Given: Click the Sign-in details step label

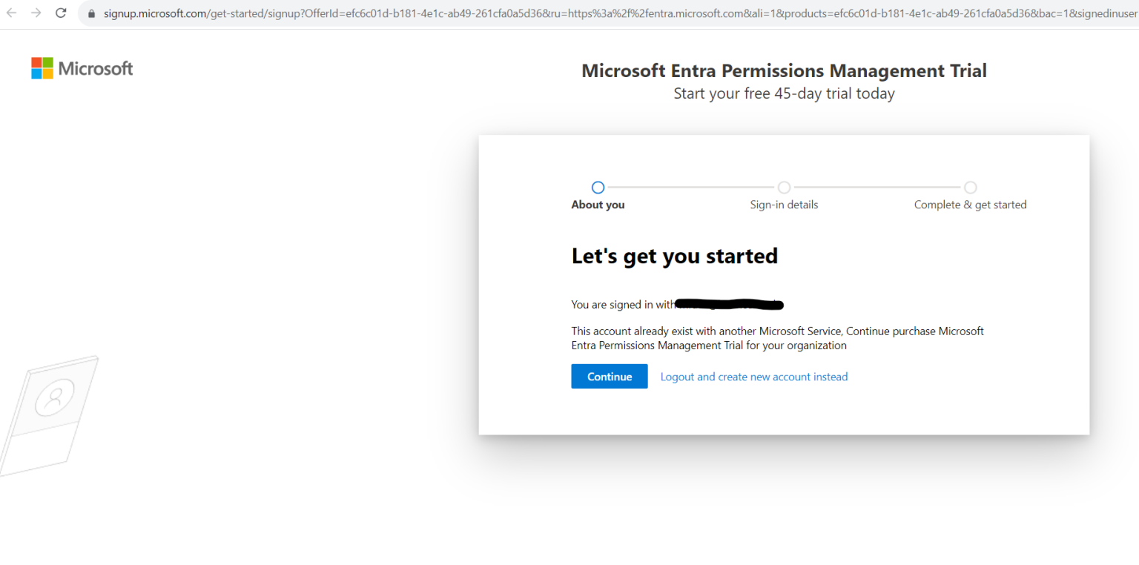Looking at the screenshot, I should point(784,204).
